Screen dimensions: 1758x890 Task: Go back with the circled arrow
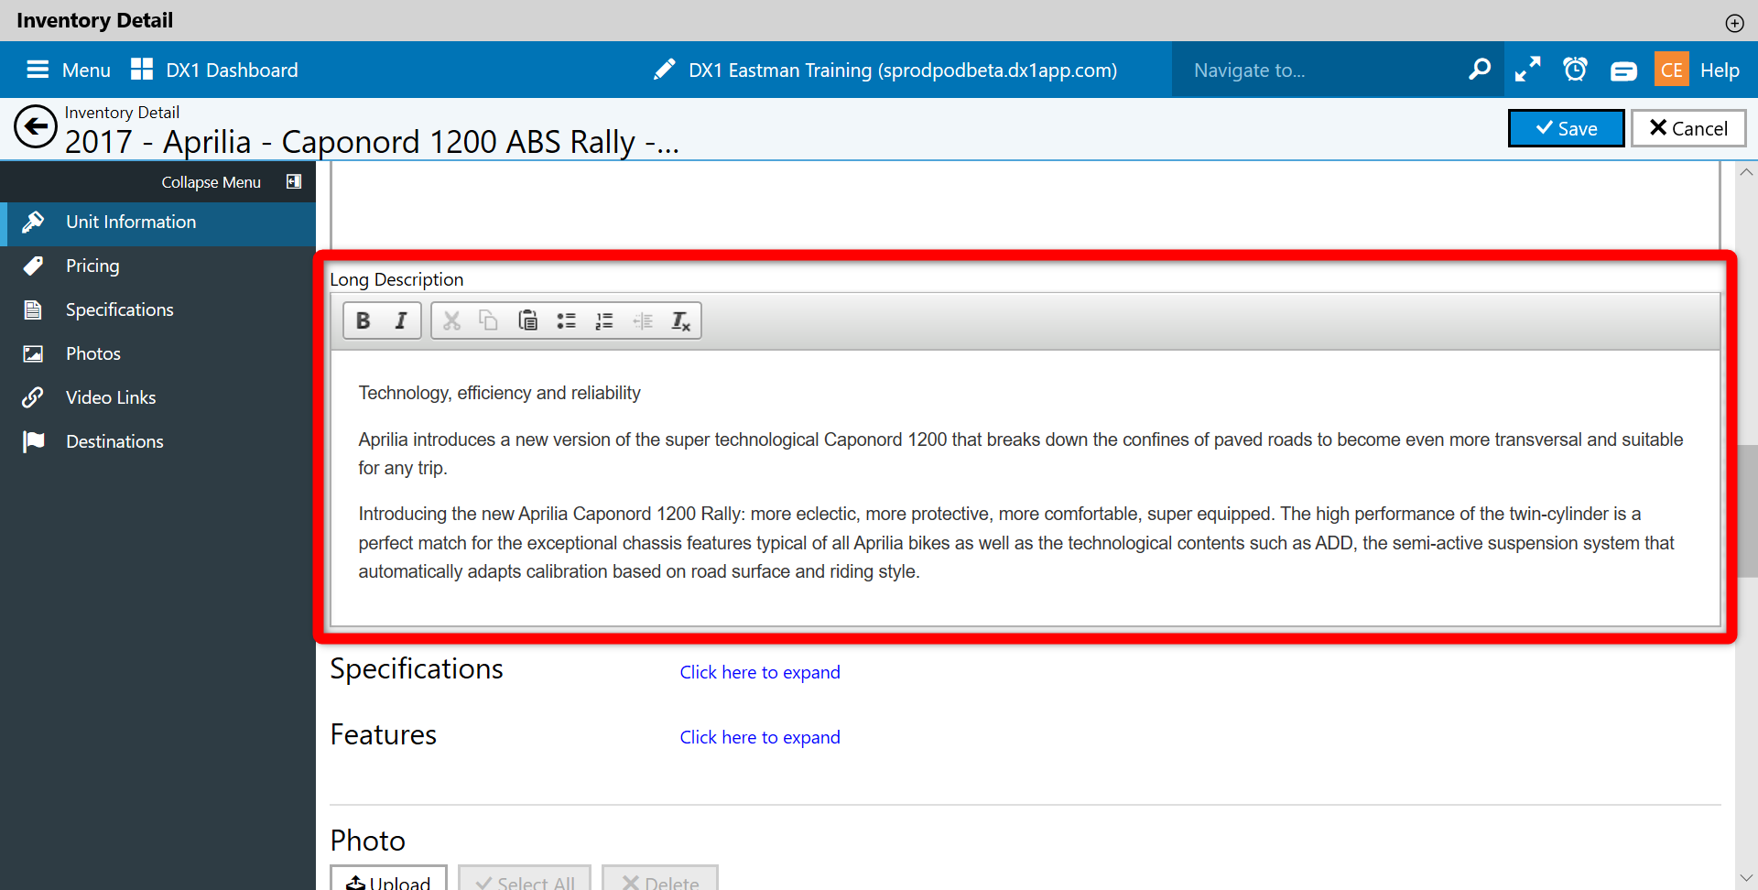pos(36,127)
